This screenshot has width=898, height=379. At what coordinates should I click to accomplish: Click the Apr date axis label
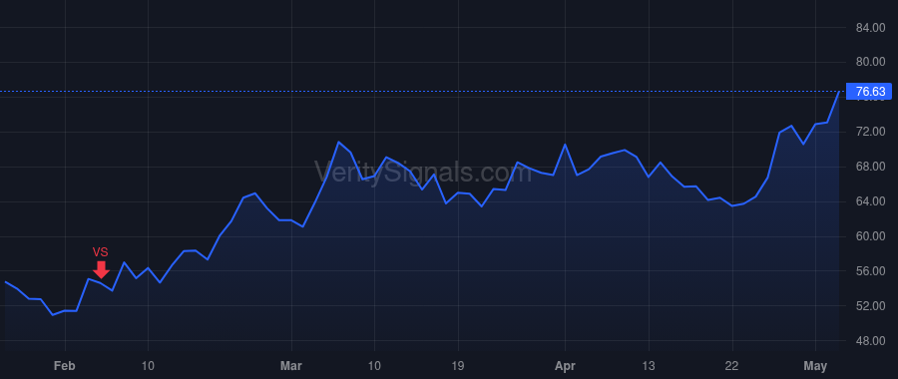566,366
